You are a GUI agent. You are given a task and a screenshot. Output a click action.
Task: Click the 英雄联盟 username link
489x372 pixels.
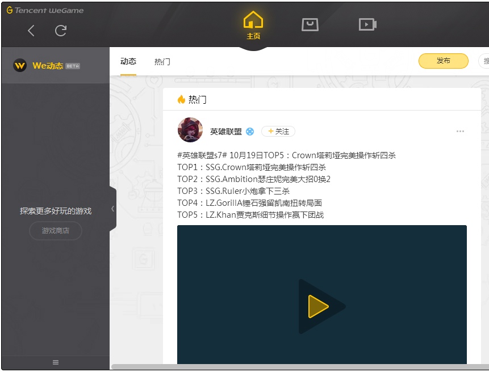(x=226, y=132)
